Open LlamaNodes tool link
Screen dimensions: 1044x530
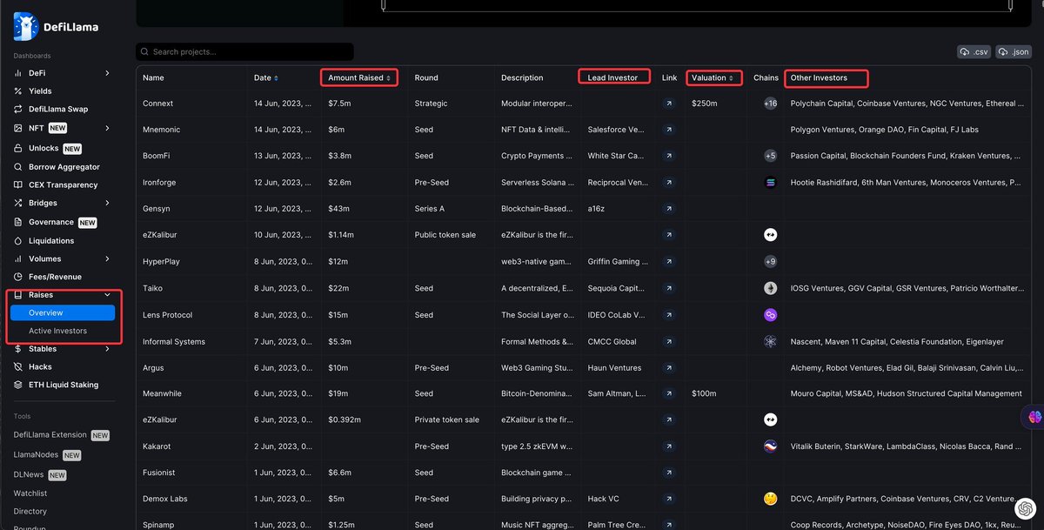click(37, 454)
